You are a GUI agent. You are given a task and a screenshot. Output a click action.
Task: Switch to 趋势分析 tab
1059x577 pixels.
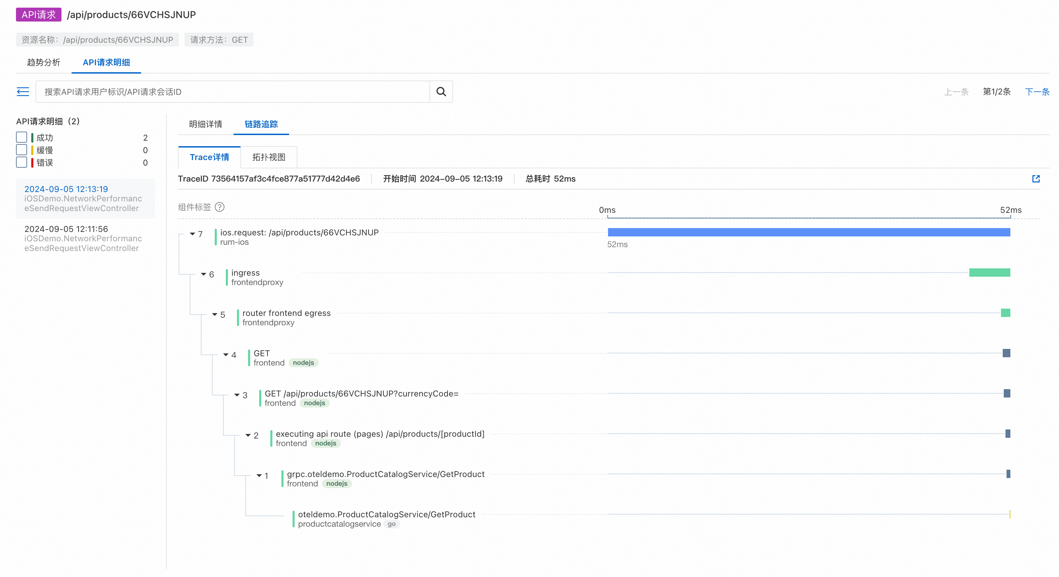tap(43, 62)
